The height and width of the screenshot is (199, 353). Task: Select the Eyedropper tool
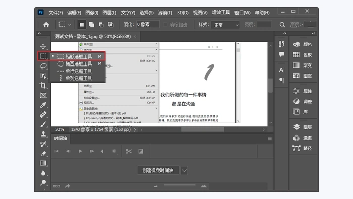pos(43,105)
